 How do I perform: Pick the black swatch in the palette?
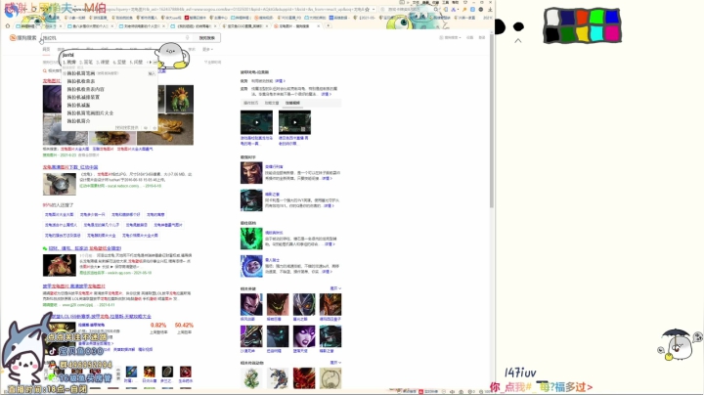pyautogui.click(x=552, y=34)
